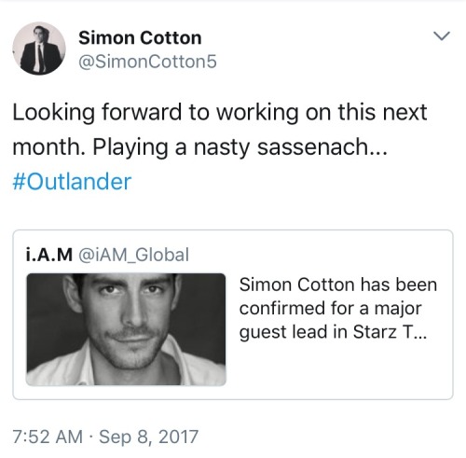Expand the tweet options chevron

[x=442, y=35]
